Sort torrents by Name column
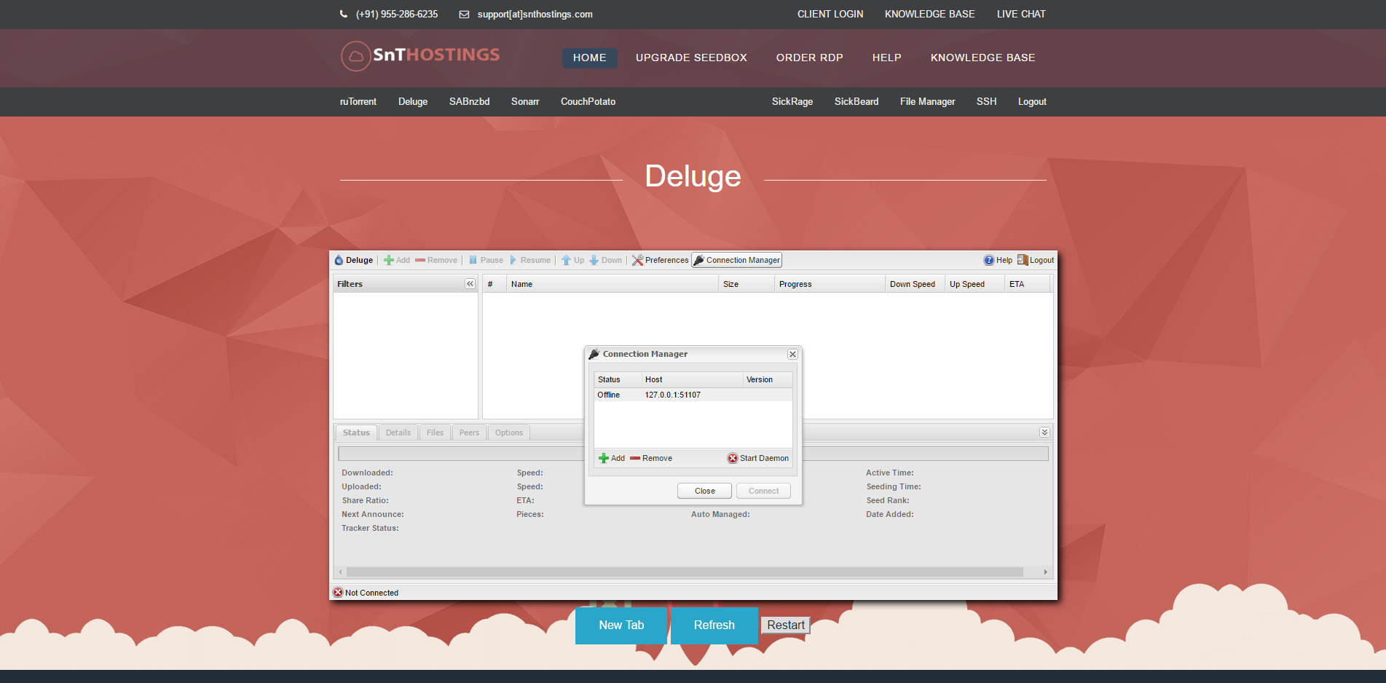 coord(612,284)
